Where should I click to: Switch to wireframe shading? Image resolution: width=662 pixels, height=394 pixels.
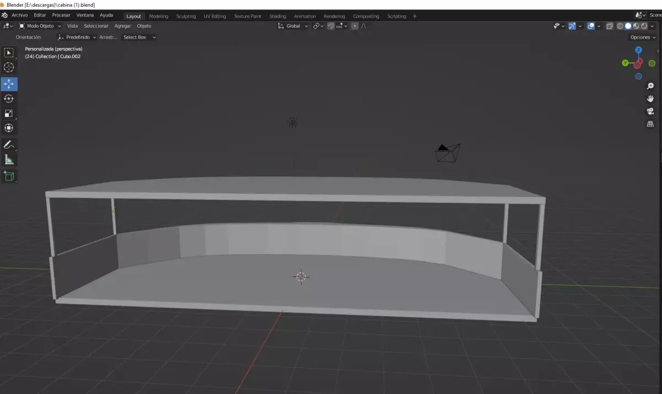coord(620,26)
